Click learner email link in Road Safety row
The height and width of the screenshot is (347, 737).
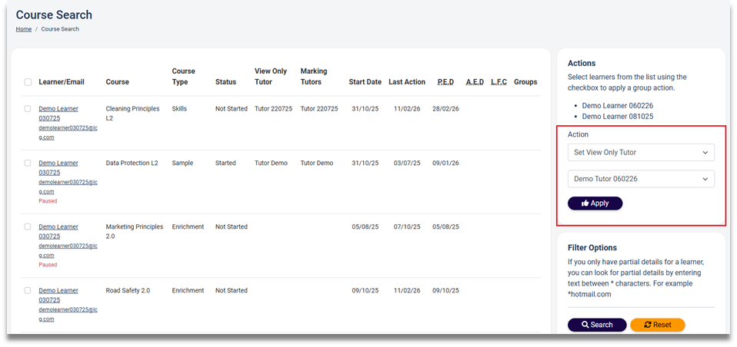[x=68, y=315]
